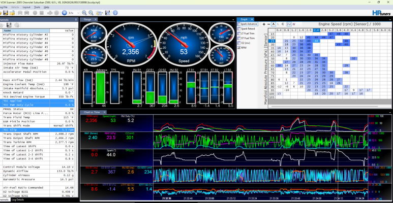This screenshot has width=393, height=203.
Task: Select the Knock Retard channel row
Action: (39, 92)
